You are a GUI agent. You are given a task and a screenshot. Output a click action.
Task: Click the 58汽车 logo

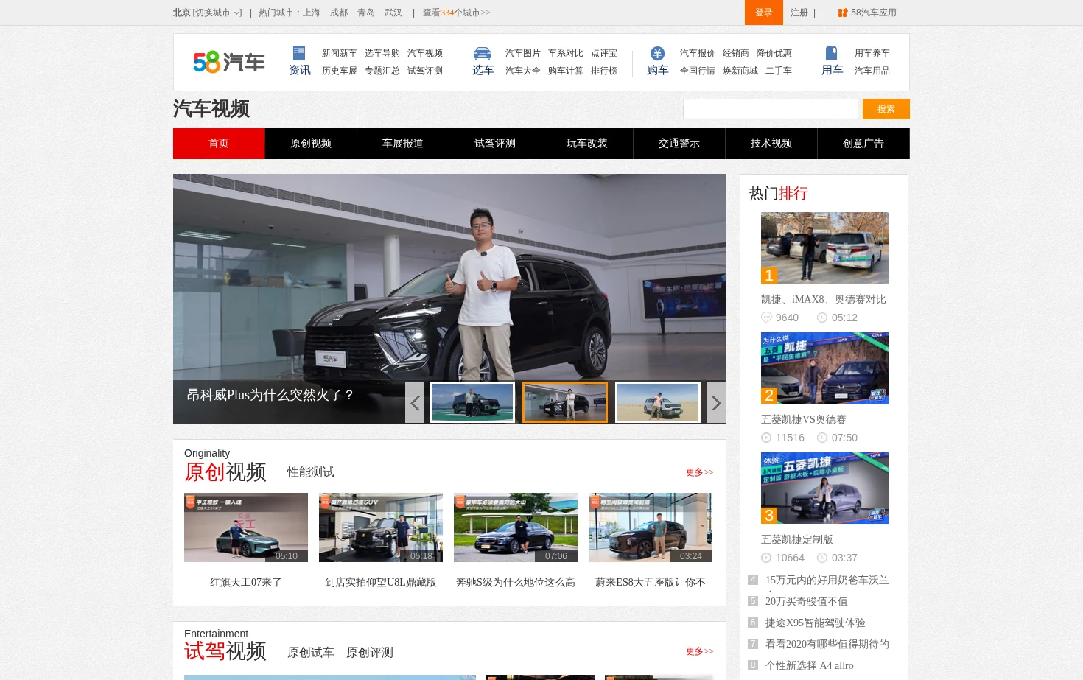click(229, 62)
